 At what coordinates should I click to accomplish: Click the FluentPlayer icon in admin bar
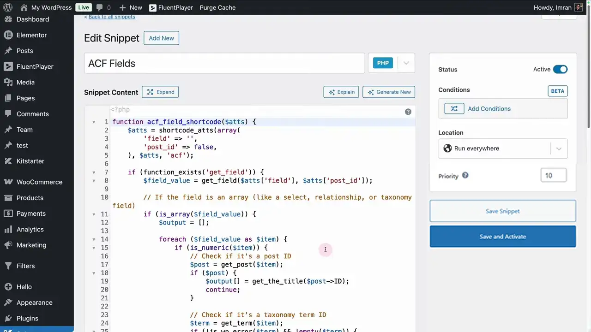[153, 8]
